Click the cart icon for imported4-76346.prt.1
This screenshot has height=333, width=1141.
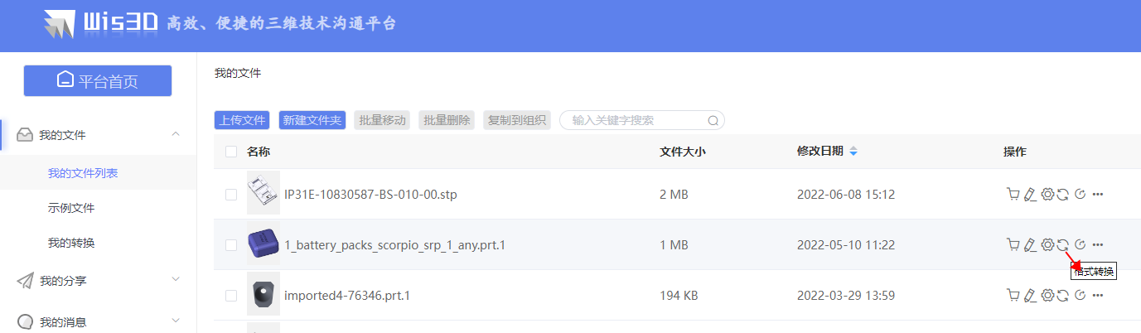[x=1013, y=295]
